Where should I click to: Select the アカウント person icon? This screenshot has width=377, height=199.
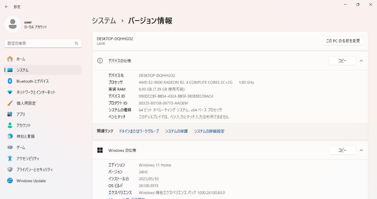10,125
